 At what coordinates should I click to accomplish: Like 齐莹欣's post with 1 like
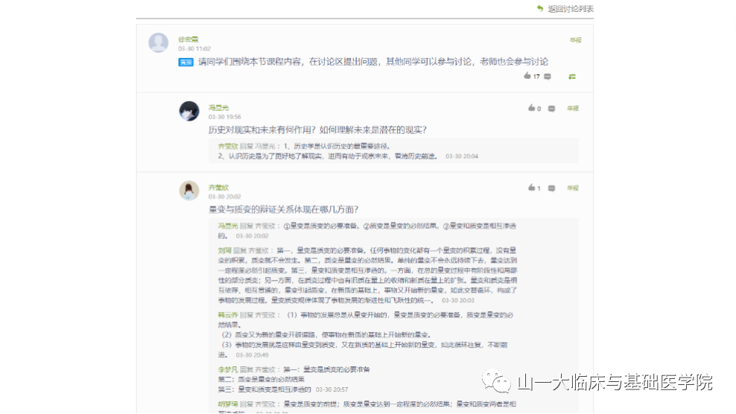coord(531,188)
